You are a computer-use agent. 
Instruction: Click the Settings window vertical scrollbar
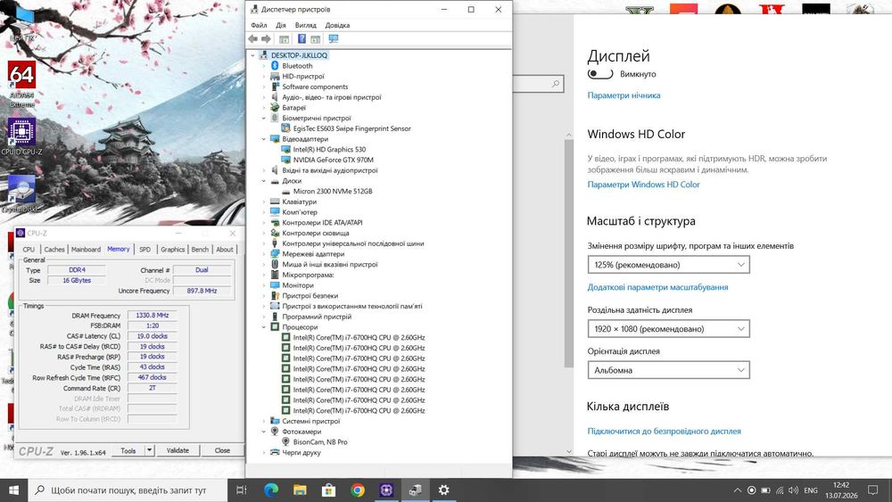coord(569,253)
